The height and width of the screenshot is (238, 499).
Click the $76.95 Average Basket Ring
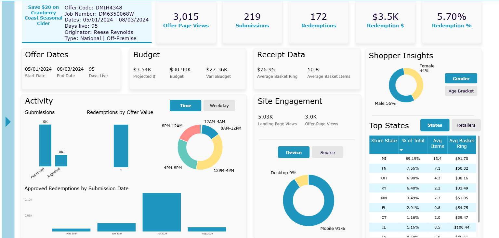[x=266, y=69]
